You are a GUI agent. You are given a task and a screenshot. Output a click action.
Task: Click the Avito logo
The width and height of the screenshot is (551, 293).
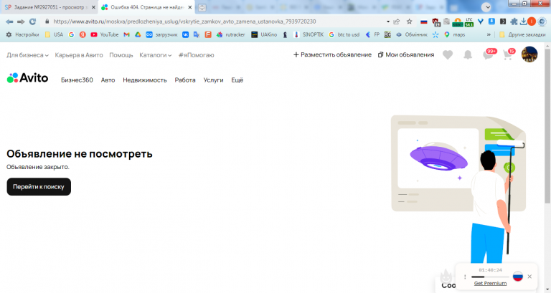27,78
